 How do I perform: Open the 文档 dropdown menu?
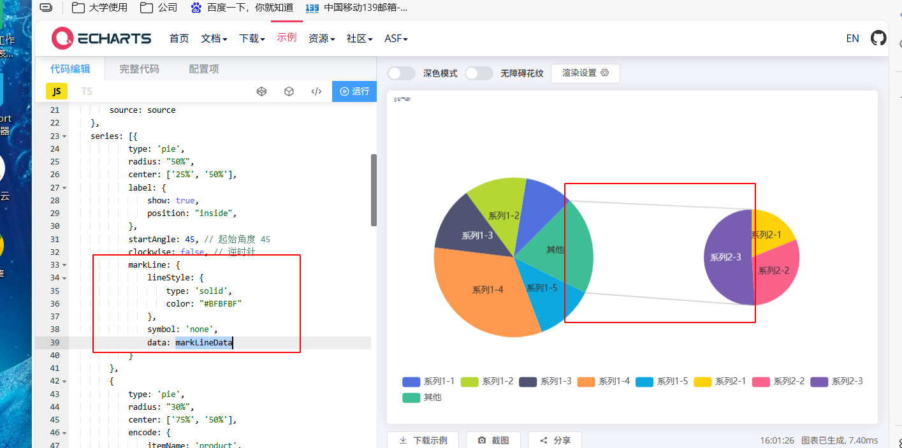coord(214,38)
